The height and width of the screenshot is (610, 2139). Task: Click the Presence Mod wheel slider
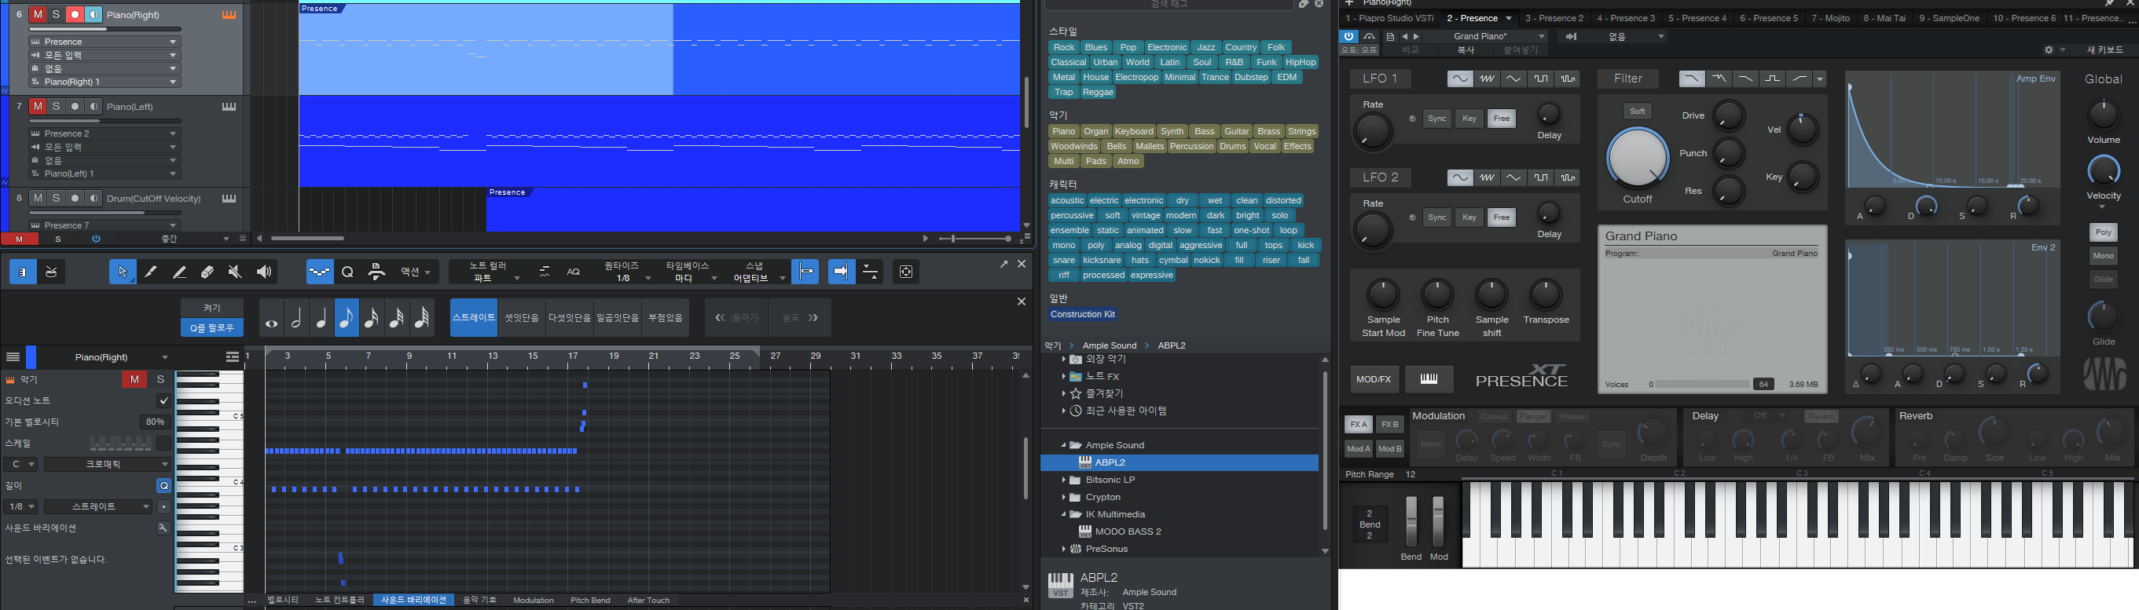(x=1439, y=521)
